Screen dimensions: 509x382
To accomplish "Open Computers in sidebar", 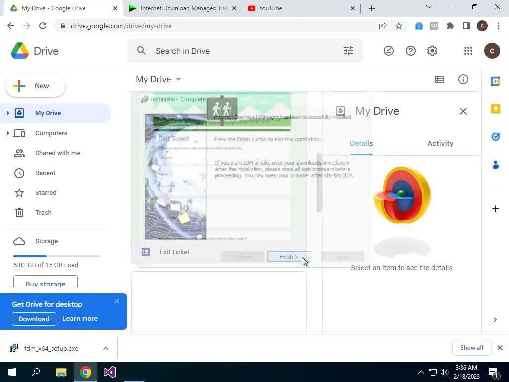I will tap(51, 133).
